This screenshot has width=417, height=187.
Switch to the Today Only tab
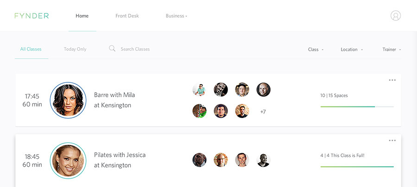point(75,49)
